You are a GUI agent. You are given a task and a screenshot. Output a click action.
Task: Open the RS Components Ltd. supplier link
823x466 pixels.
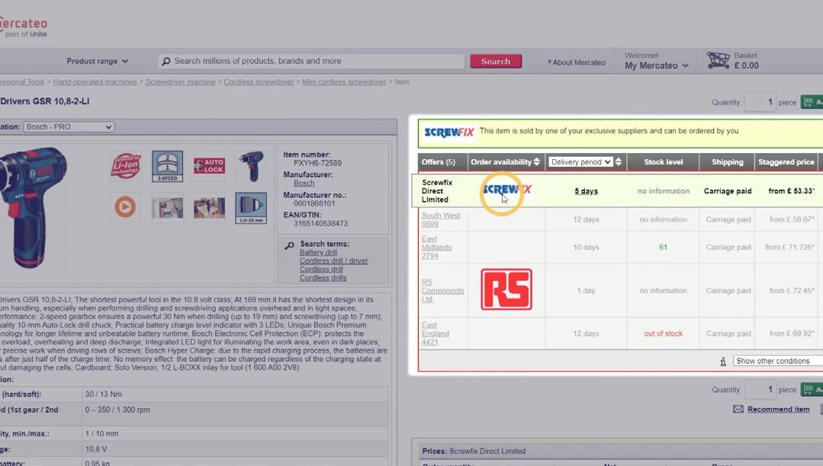[442, 290]
